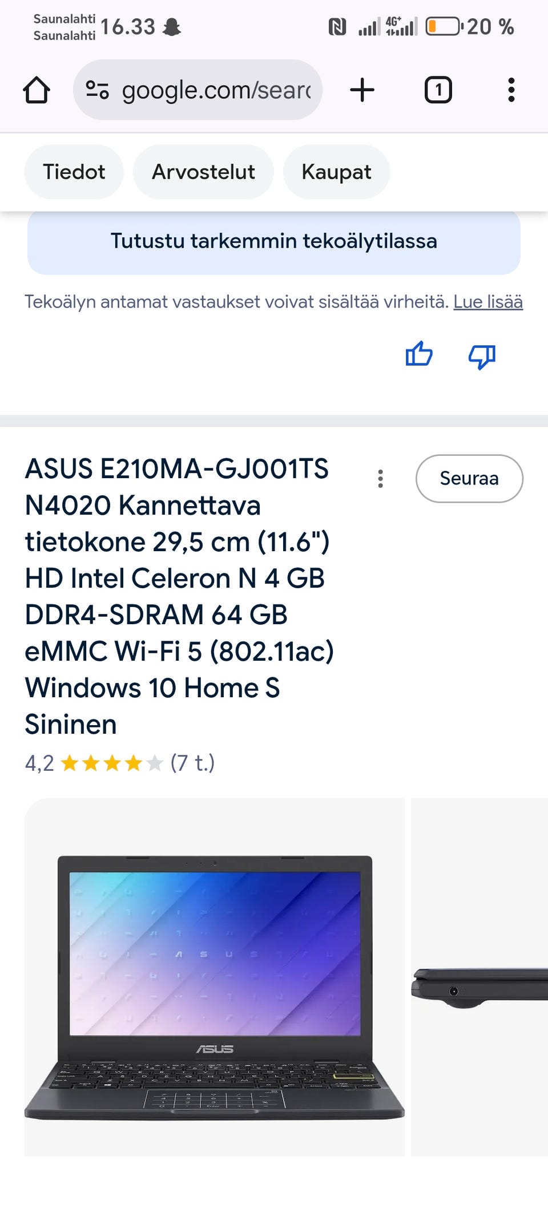Open a new tab with plus icon
The image size is (548, 1217).
[362, 90]
